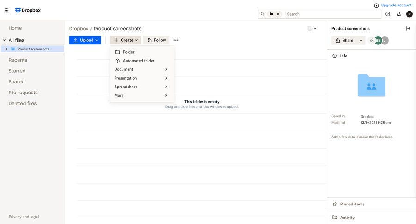Open the BB account avatar menu
Image resolution: width=416 pixels, height=224 pixels.
(x=410, y=14)
